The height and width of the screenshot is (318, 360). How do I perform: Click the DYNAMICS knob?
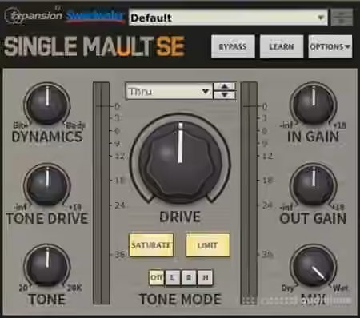(x=47, y=105)
